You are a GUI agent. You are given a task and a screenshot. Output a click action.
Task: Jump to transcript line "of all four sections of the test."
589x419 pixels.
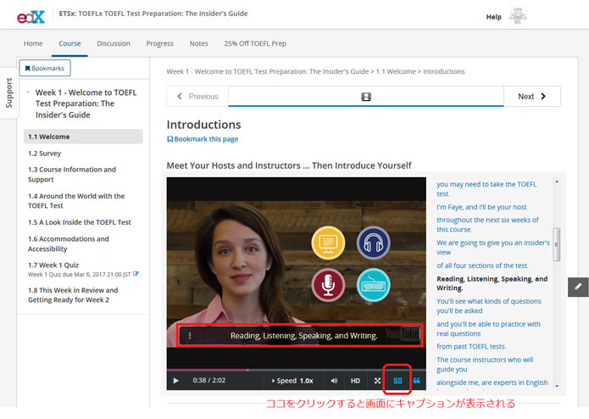482,265
